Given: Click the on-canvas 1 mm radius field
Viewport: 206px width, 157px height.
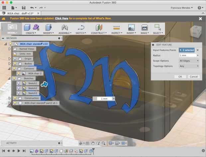Looking at the screenshot, I should tap(104, 99).
